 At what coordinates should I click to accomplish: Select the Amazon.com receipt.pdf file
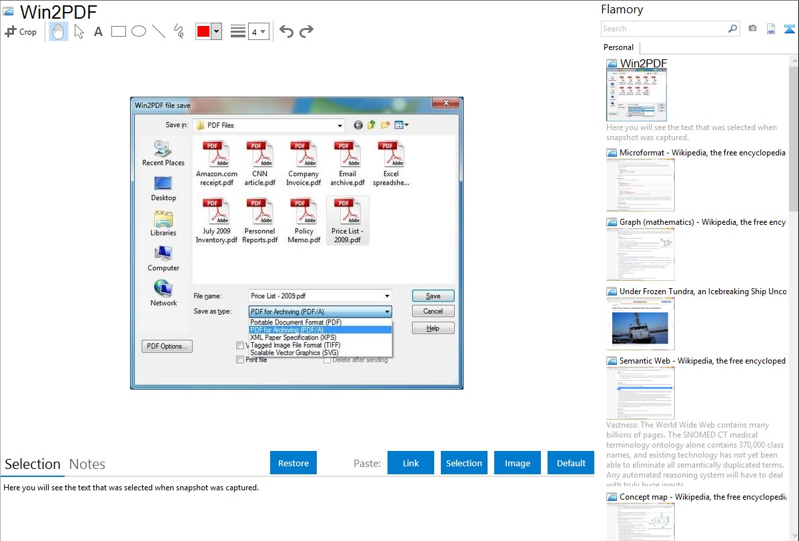pyautogui.click(x=217, y=163)
